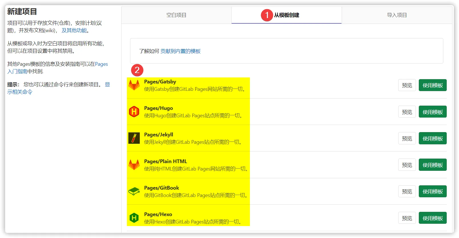Open the 贡献到内置的模板 link
The image size is (459, 238).
[180, 51]
